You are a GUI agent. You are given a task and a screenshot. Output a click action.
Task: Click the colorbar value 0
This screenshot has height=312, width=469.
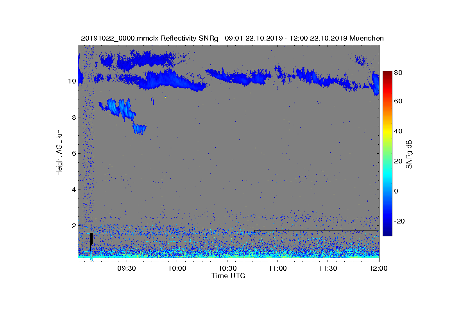tap(397, 191)
